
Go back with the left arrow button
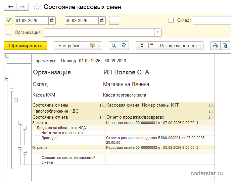coord(10,7)
